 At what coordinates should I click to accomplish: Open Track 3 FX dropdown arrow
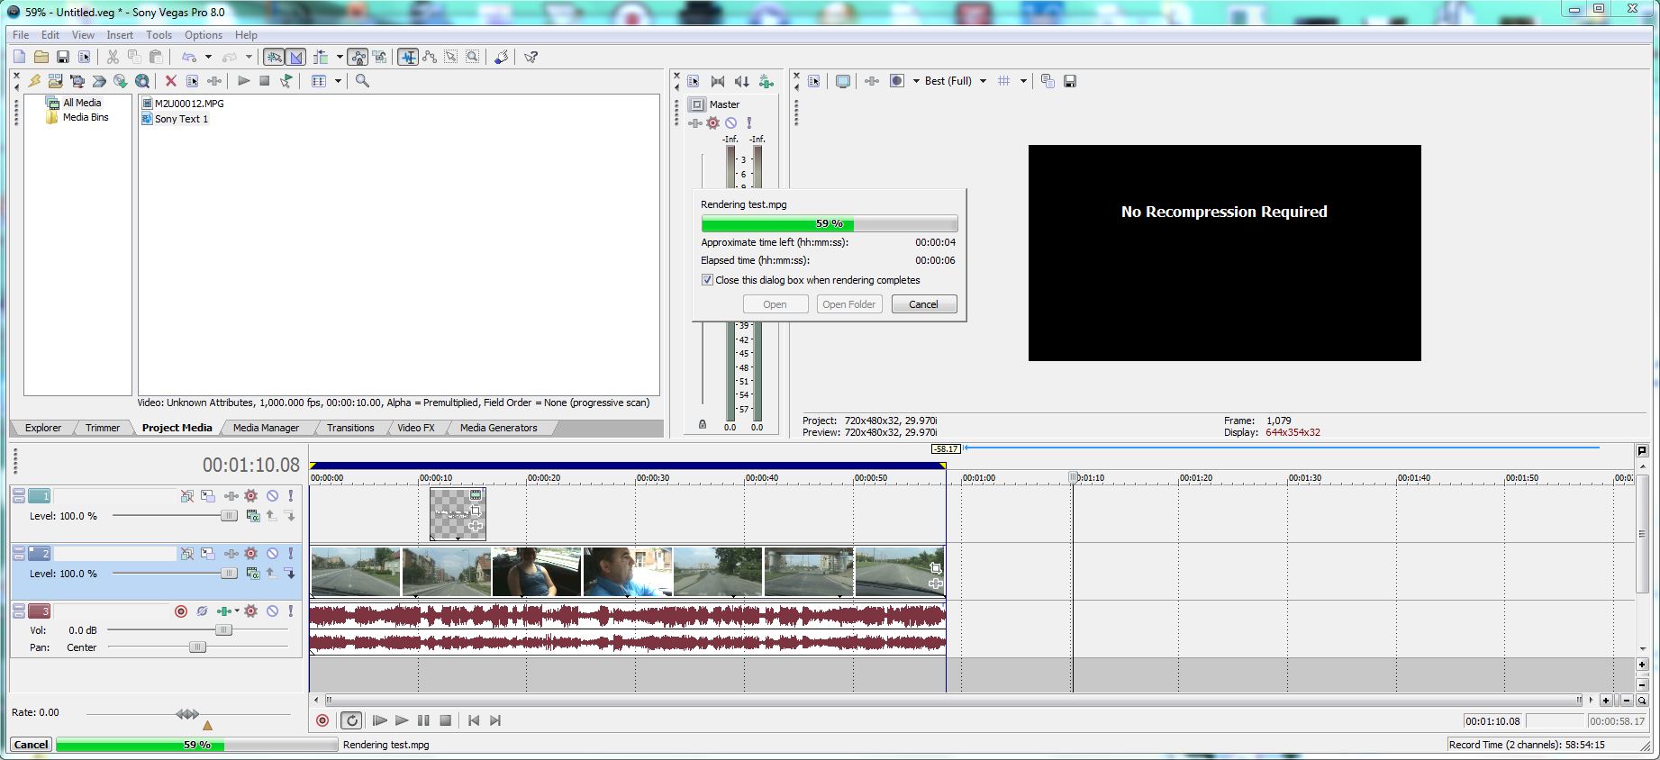click(x=237, y=611)
